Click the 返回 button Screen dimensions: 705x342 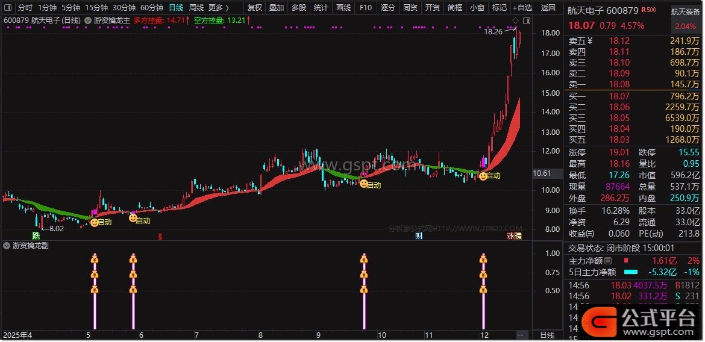pyautogui.click(x=548, y=8)
